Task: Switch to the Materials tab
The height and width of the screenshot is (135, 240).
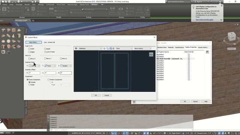Action: click(171, 48)
